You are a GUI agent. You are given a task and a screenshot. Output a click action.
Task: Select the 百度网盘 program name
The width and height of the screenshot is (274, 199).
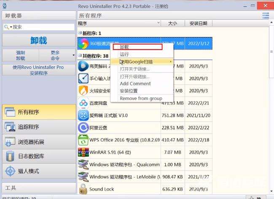pos(98,103)
